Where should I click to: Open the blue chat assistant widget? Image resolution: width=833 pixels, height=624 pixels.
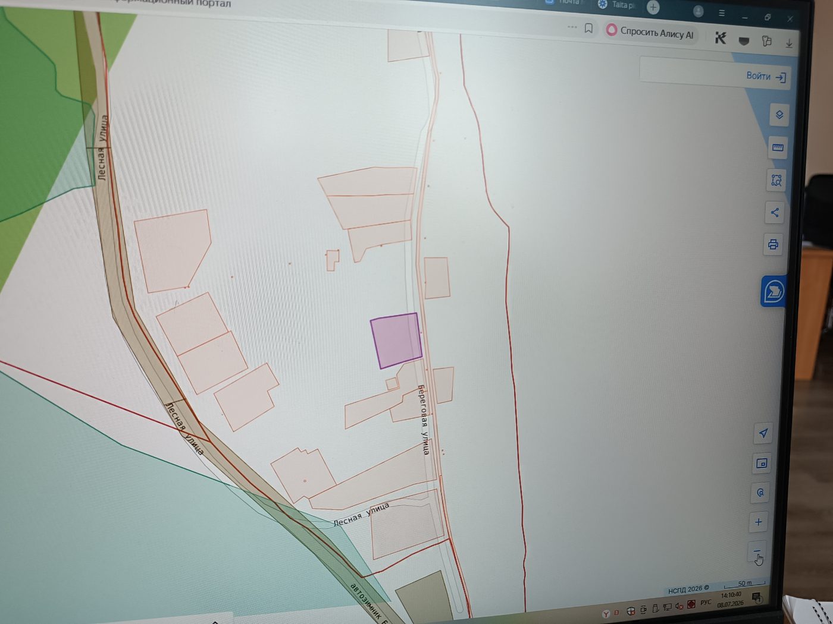click(773, 291)
